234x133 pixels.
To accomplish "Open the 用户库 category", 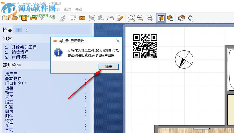I will click(x=11, y=74).
